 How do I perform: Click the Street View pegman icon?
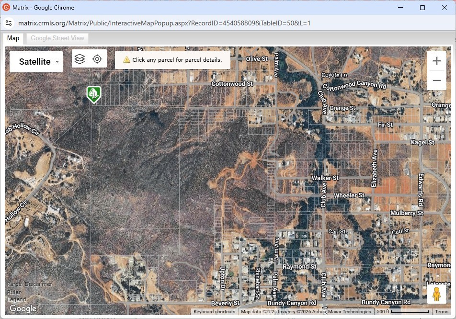coord(436,294)
